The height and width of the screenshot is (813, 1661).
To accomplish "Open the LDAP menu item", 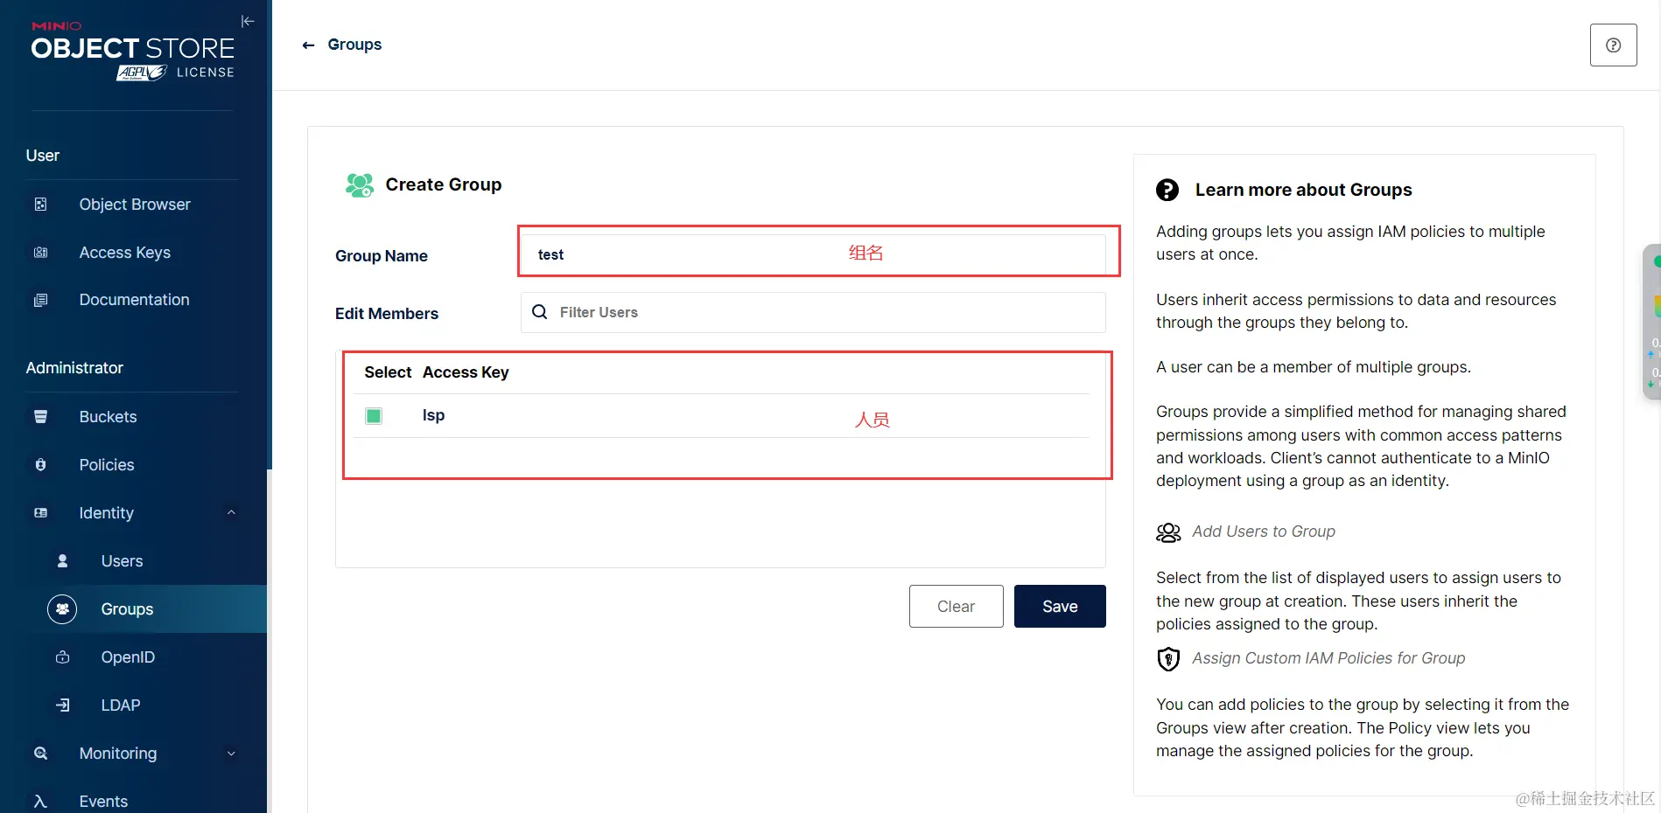I will pyautogui.click(x=120, y=705).
